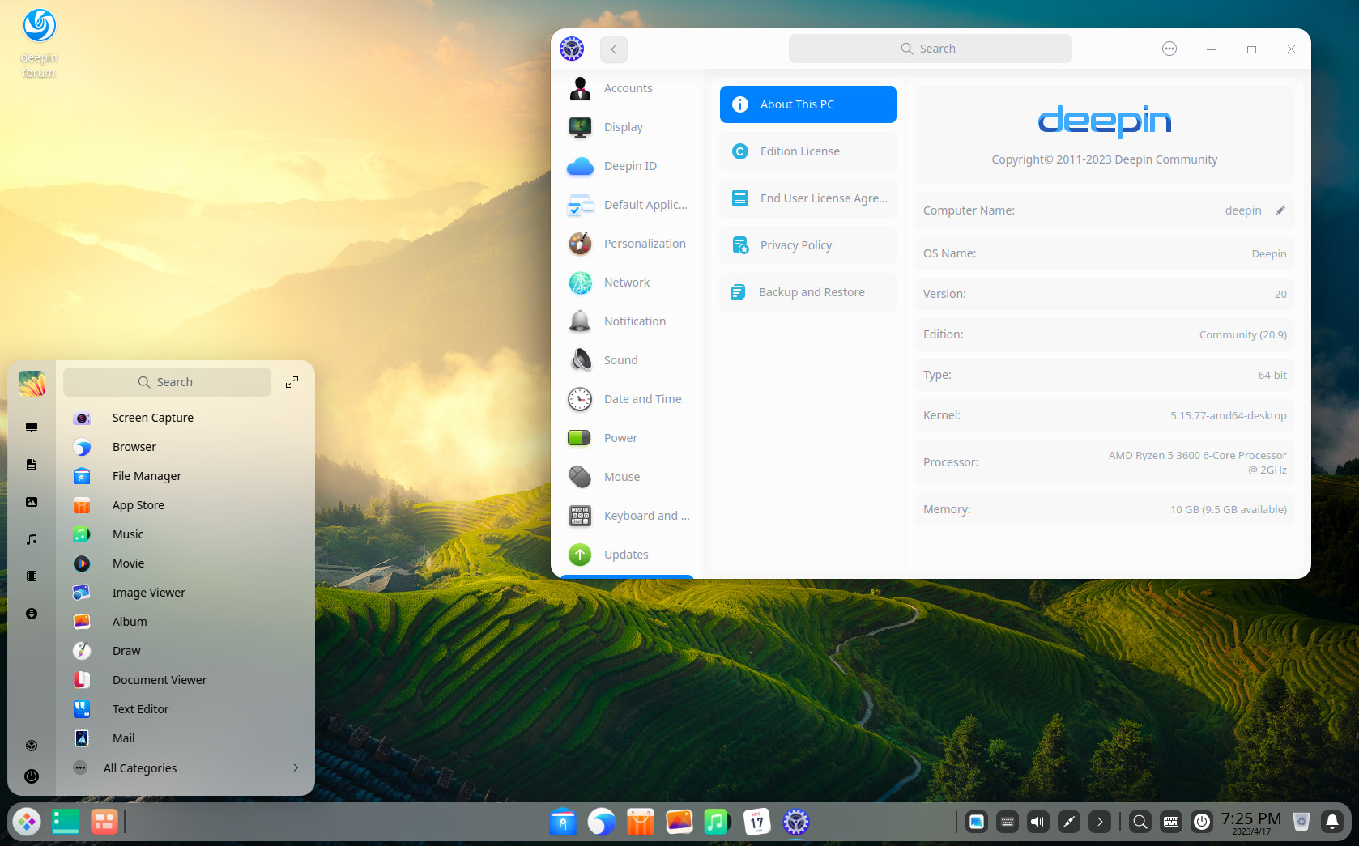Open App Store on dock

point(641,822)
